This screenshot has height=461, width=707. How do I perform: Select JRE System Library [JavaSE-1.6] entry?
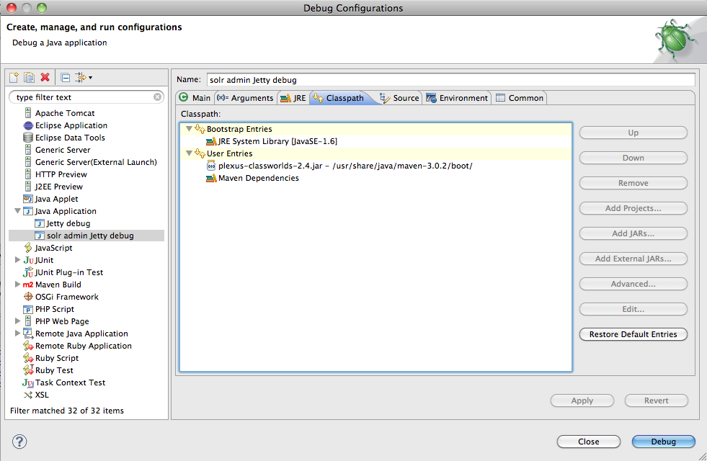[x=272, y=141]
